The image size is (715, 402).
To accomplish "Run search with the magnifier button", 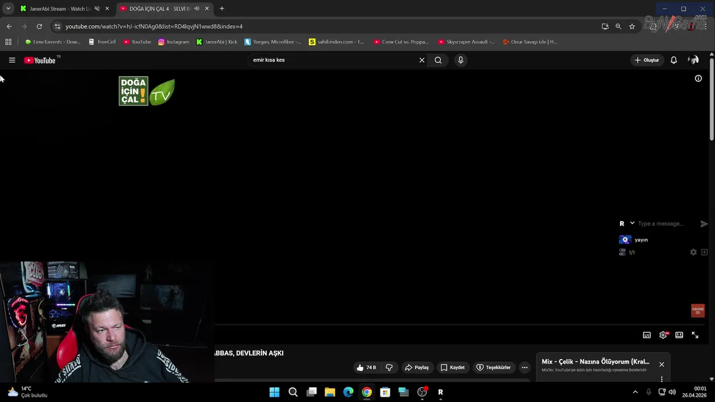I will coord(438,60).
